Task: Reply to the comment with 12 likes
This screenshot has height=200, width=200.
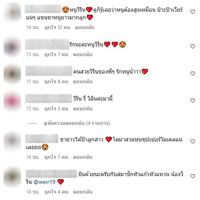Action: pyautogui.click(x=84, y=27)
